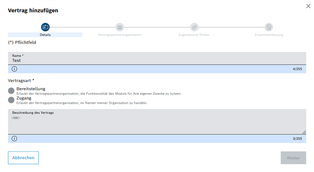Click the info icon below the Name field
The width and height of the screenshot is (314, 172).
pyautogui.click(x=14, y=69)
